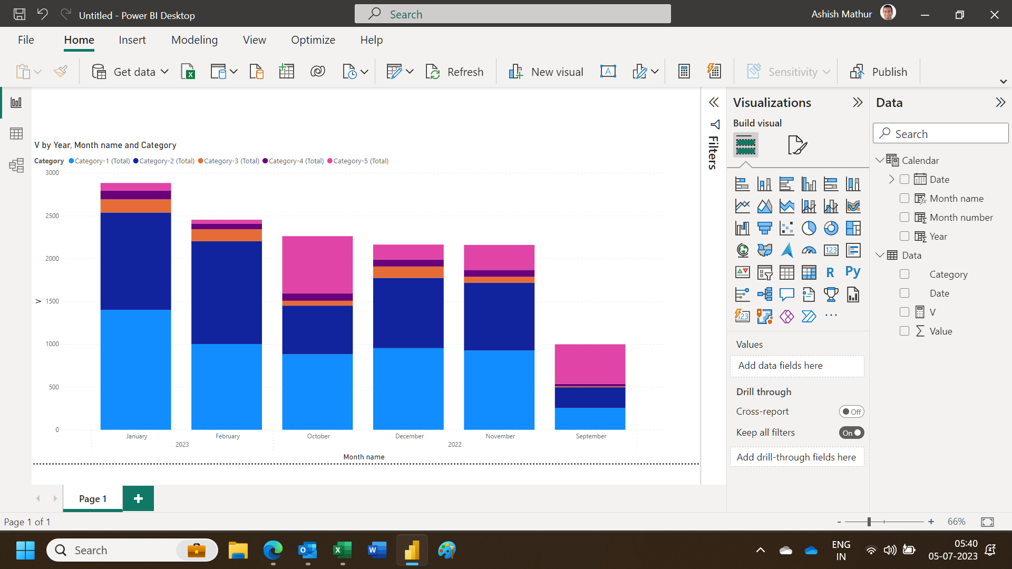Click New visual in the ribbon
Image resolution: width=1012 pixels, height=569 pixels.
pos(546,72)
